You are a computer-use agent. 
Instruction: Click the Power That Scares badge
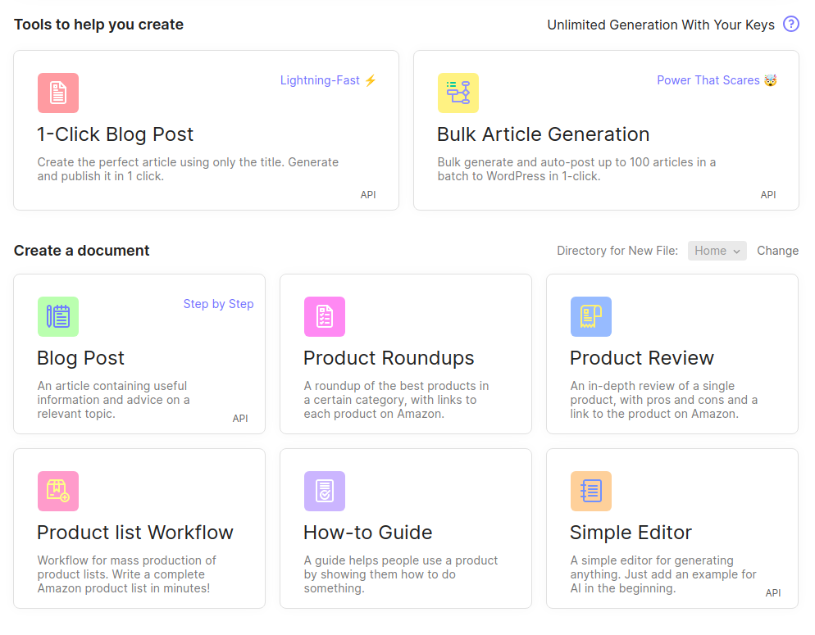click(x=716, y=80)
